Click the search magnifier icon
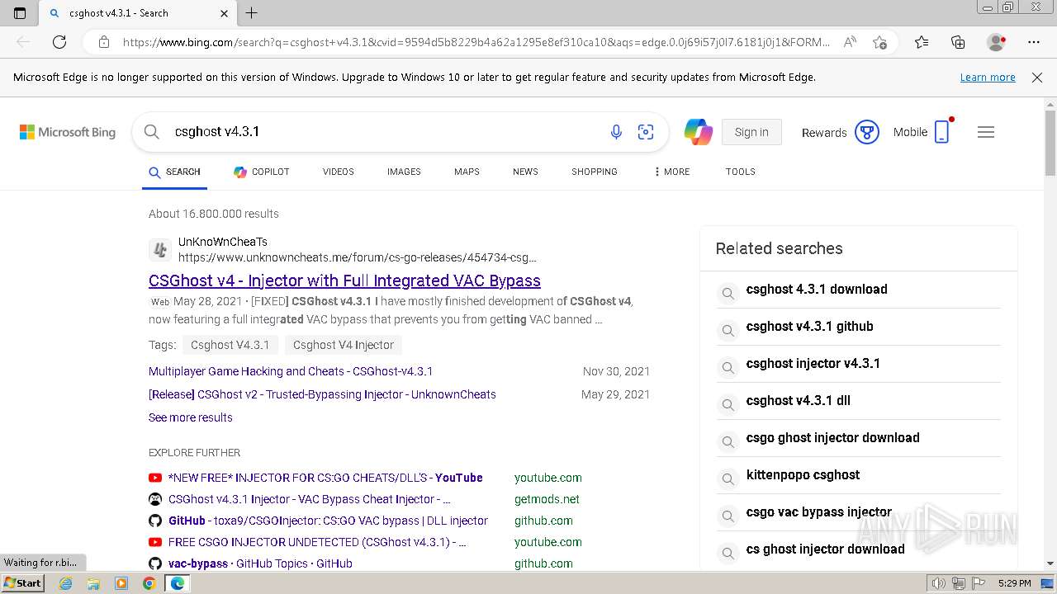1057x594 pixels. 151,132
